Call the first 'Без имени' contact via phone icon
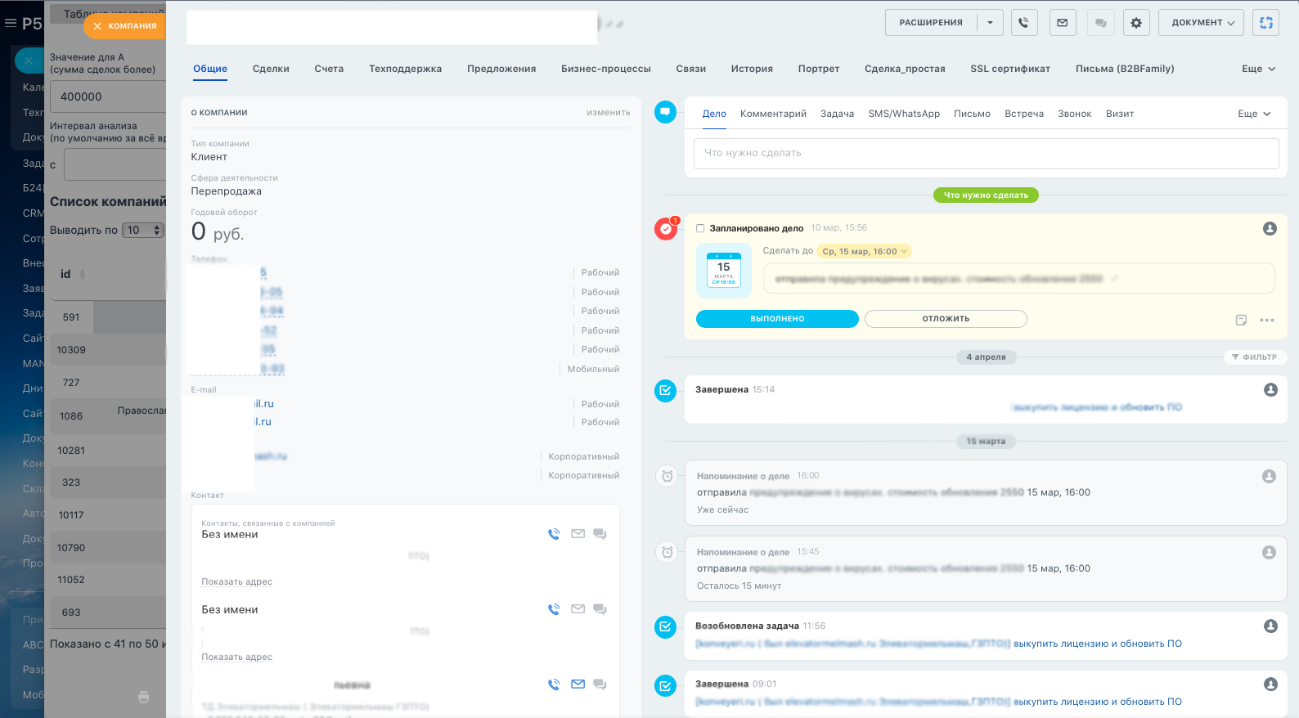This screenshot has height=718, width=1299. pos(554,534)
